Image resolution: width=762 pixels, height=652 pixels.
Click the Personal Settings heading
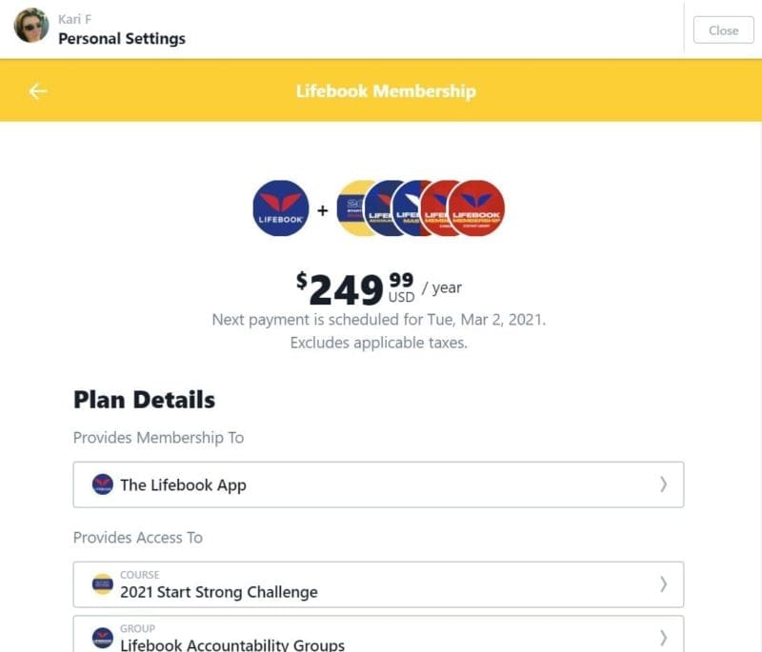[122, 38]
